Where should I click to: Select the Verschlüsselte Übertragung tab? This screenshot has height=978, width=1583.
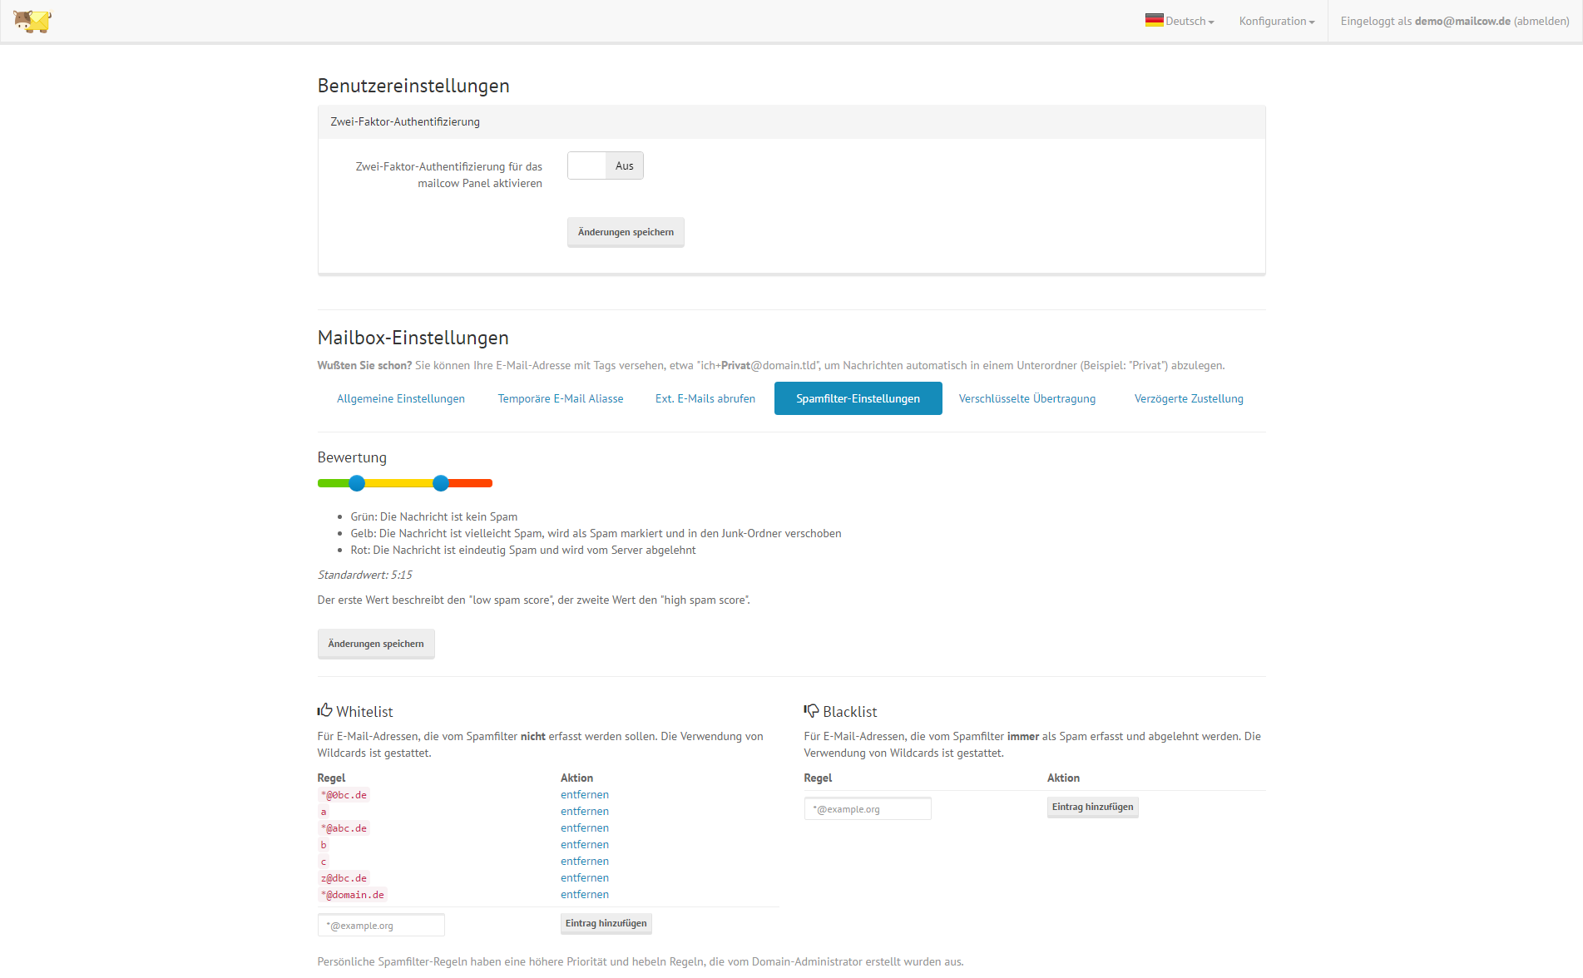pyautogui.click(x=1026, y=398)
